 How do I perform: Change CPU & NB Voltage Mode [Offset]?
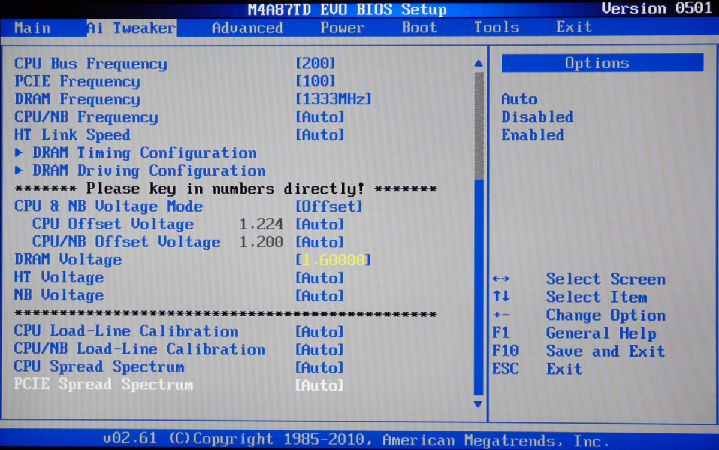tap(329, 207)
